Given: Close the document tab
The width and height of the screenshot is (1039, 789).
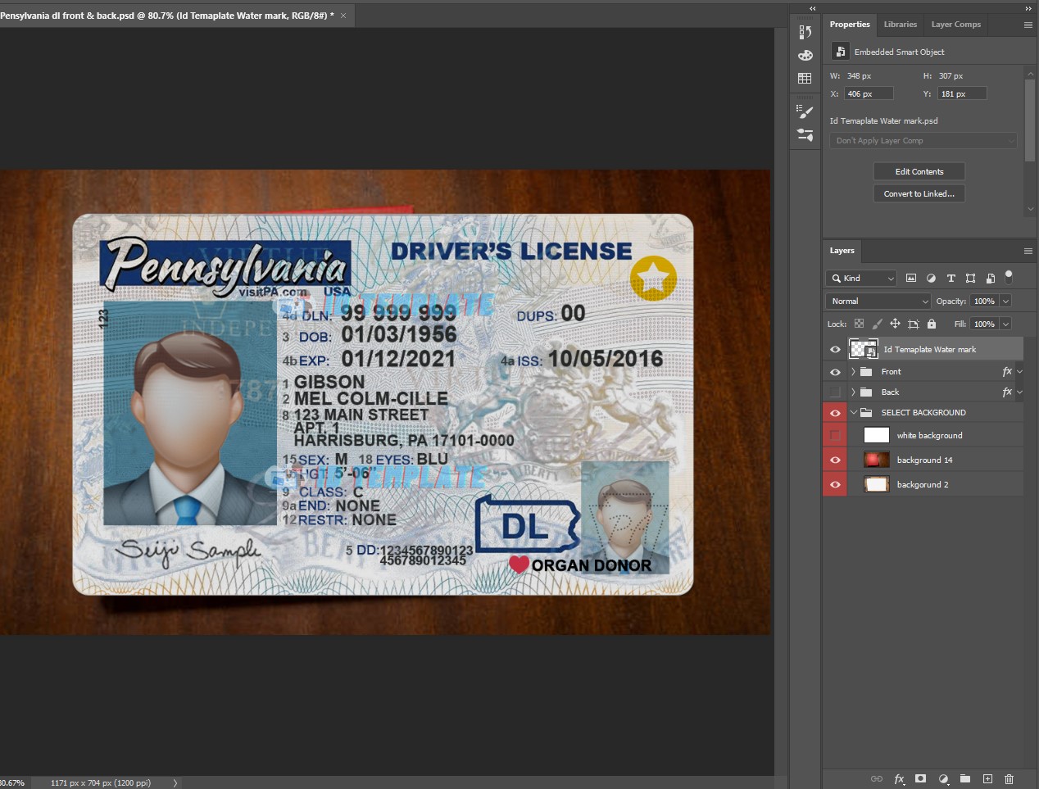Looking at the screenshot, I should (343, 16).
